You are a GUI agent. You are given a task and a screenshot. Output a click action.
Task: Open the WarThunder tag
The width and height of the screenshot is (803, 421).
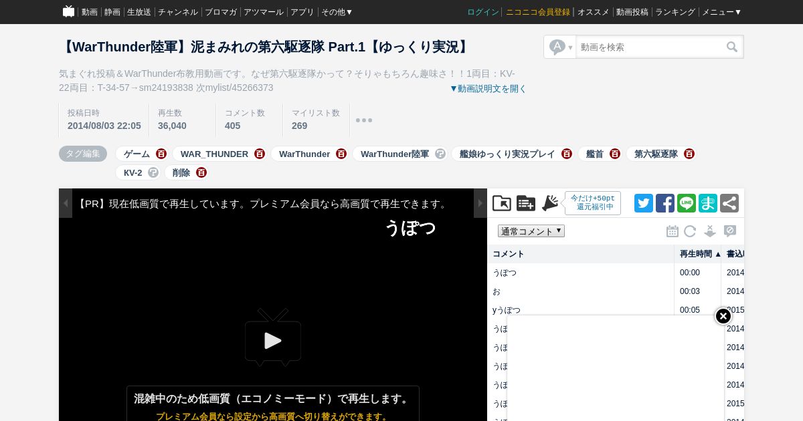(x=304, y=154)
